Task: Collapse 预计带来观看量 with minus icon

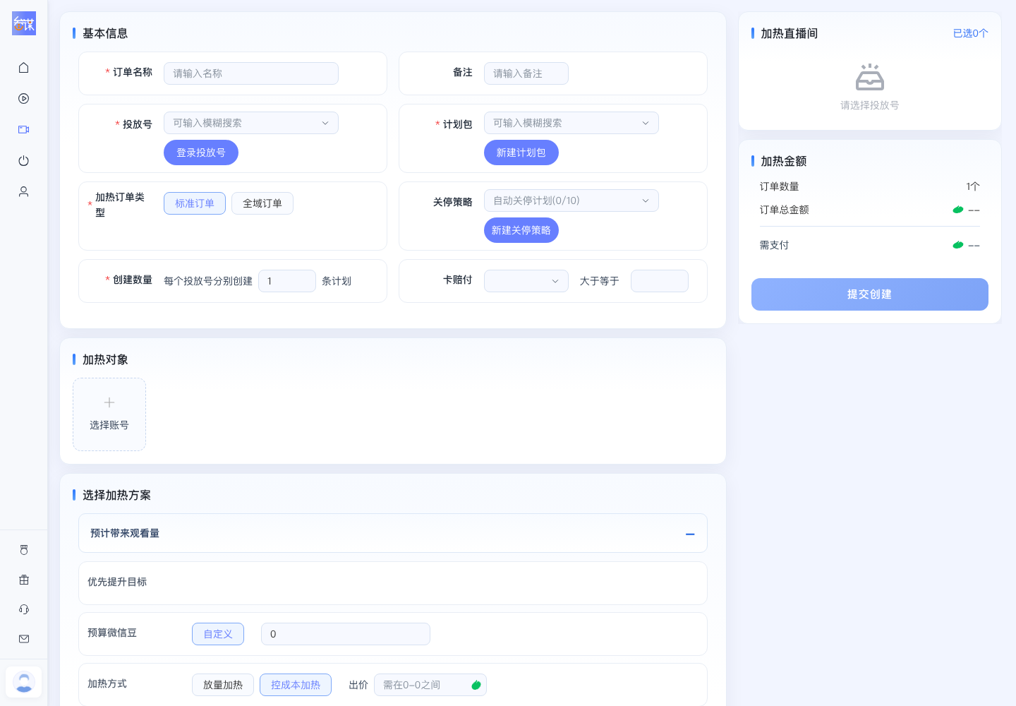Action: [x=690, y=534]
